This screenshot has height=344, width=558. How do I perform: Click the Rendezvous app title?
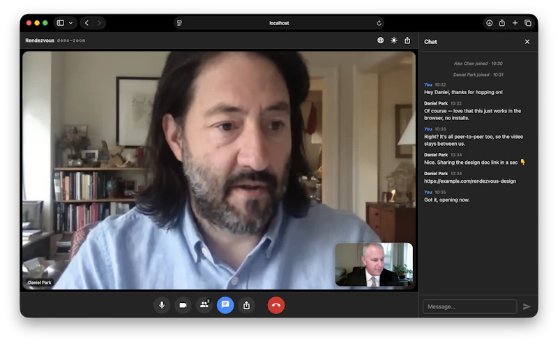pyautogui.click(x=40, y=40)
